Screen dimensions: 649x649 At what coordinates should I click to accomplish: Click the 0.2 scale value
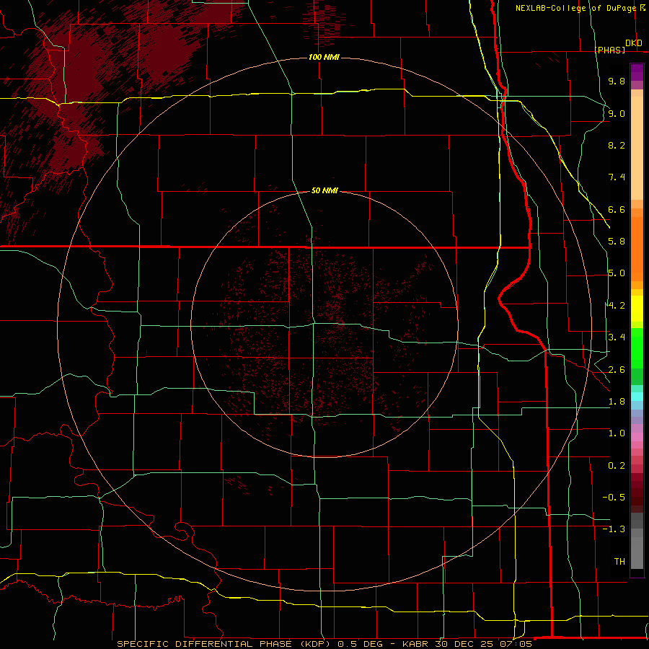(x=617, y=466)
